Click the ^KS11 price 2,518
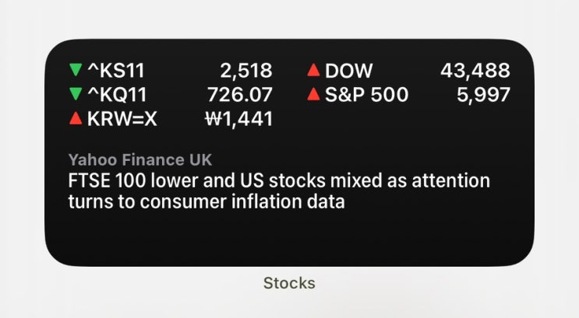Image resolution: width=579 pixels, height=318 pixels. coord(246,72)
